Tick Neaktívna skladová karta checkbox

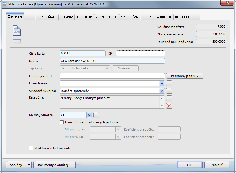click(31, 148)
